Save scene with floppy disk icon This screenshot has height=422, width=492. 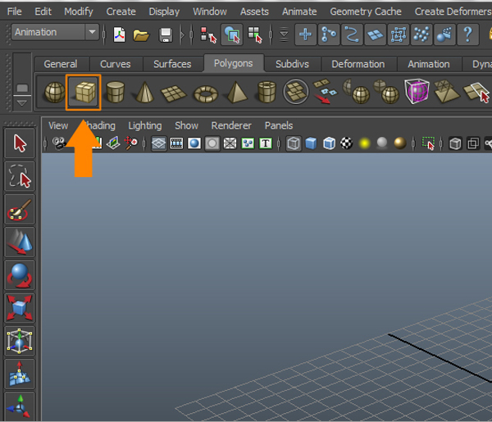pos(166,34)
